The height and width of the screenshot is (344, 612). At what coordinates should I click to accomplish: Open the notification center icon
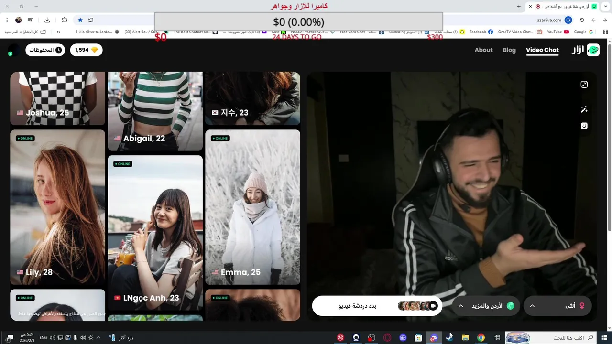(x=10, y=338)
